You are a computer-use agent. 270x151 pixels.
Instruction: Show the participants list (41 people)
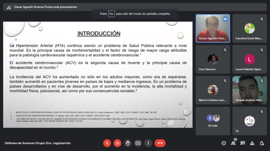click(x=233, y=143)
